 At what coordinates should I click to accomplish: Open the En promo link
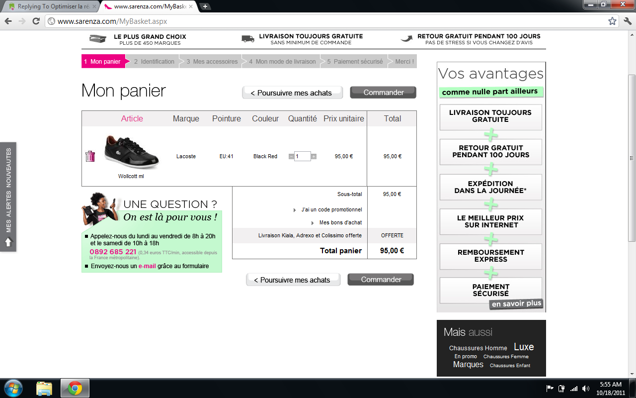466,357
